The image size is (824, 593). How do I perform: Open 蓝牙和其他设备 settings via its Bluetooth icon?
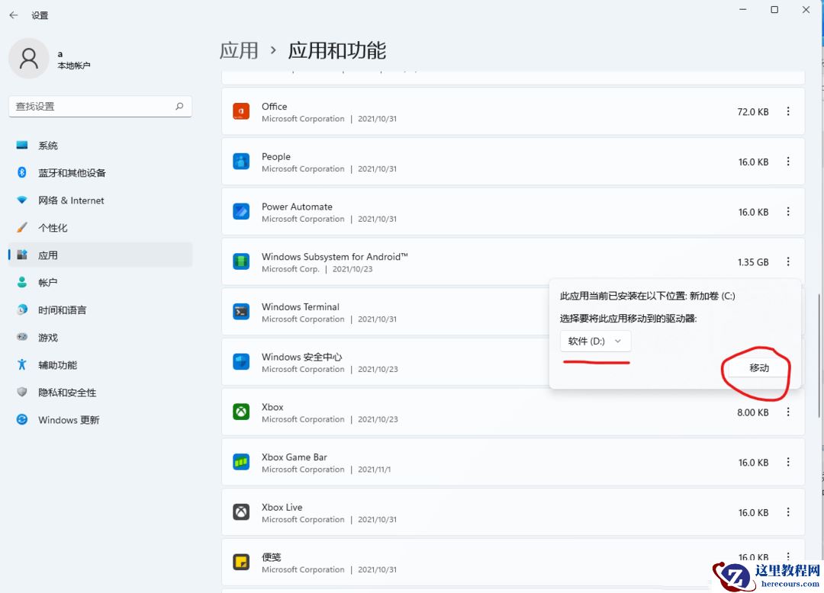tap(21, 172)
